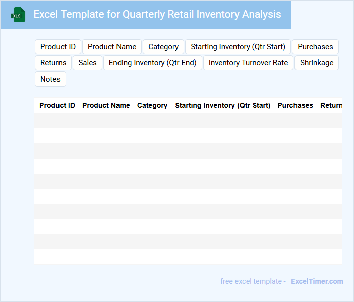
Task: Click Starting Inventory (Qtr Start) column header
Action: [x=222, y=105]
